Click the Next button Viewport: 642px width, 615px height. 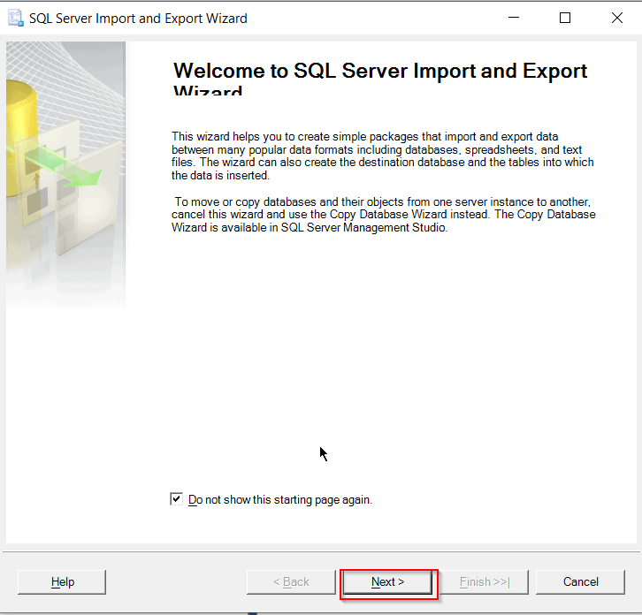(387, 581)
